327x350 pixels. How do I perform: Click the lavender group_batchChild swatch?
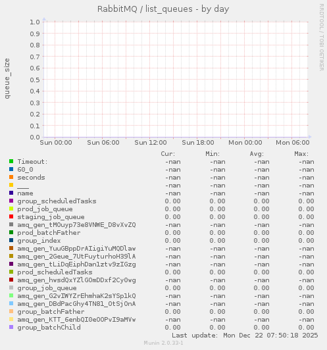pos(11,327)
